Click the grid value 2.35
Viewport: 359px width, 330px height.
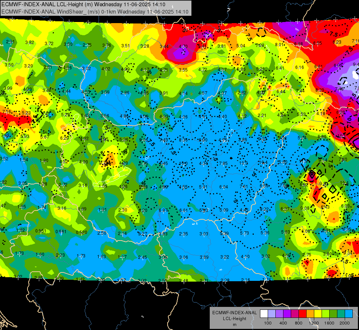coord(184,234)
